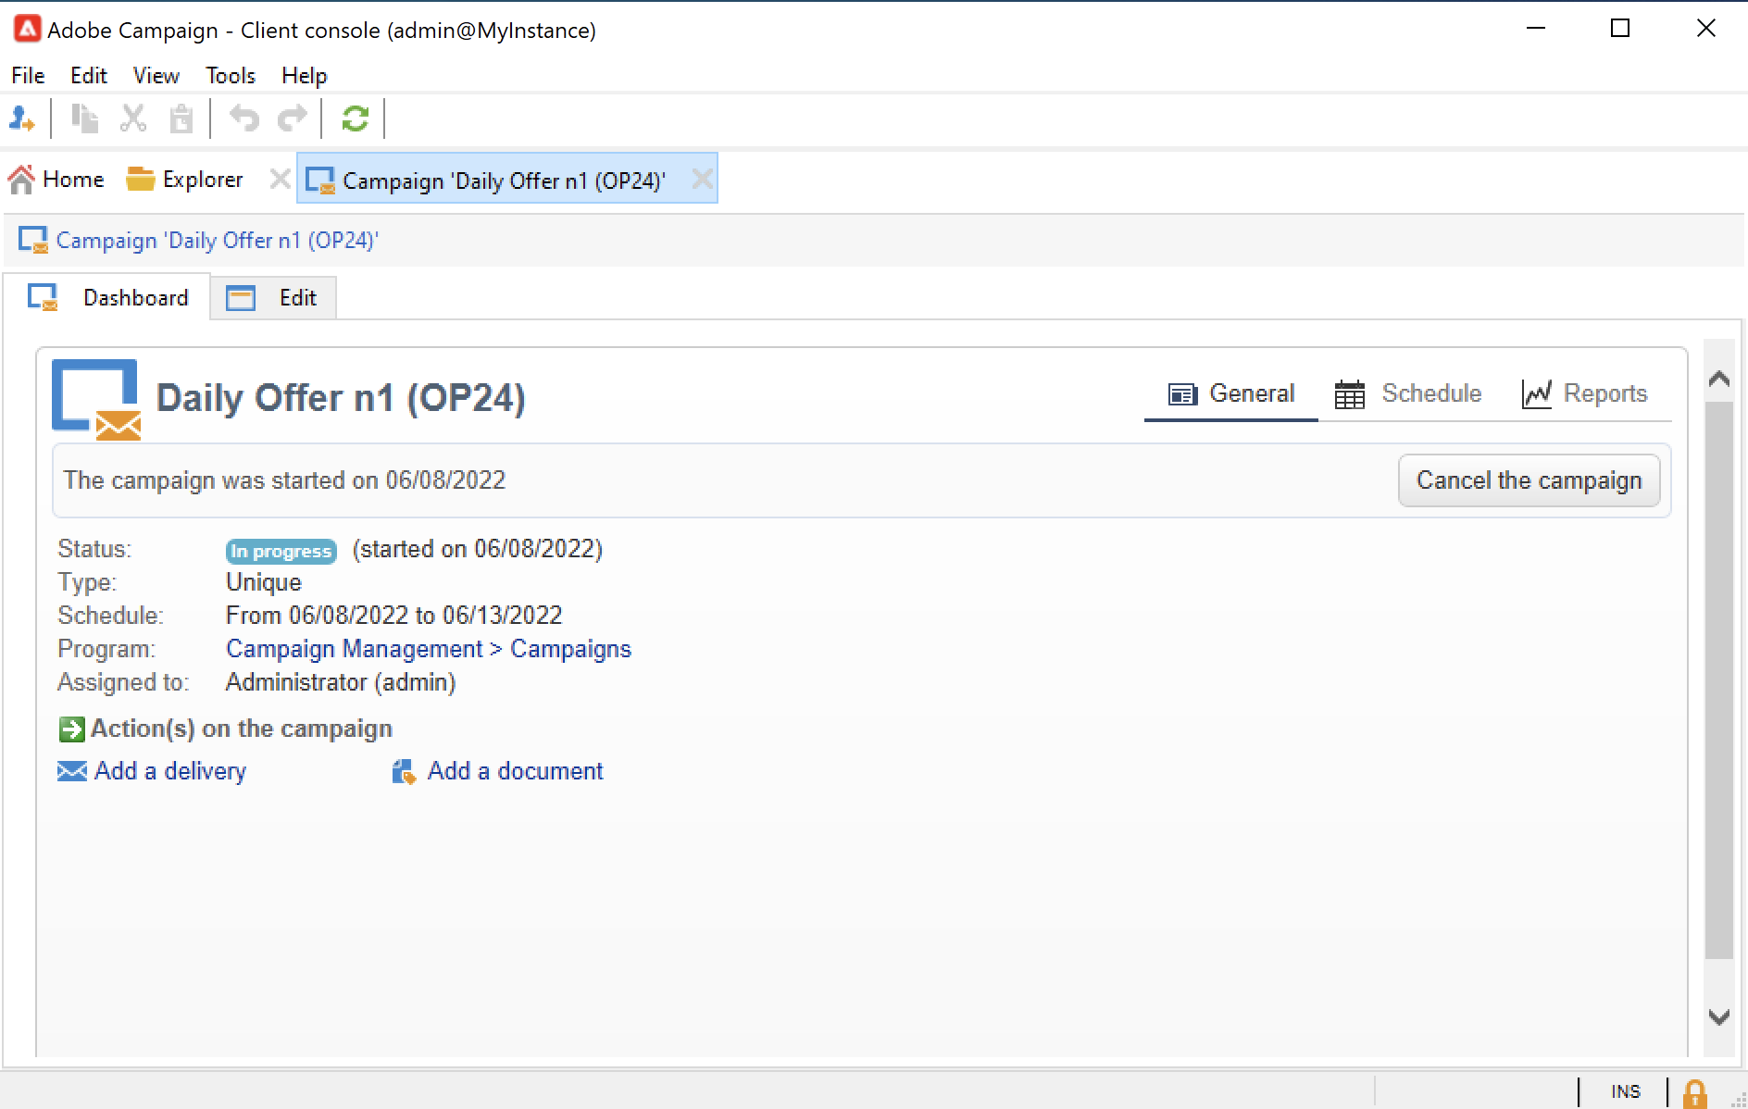Click the green Refresh icon
This screenshot has height=1109, width=1748.
(356, 118)
